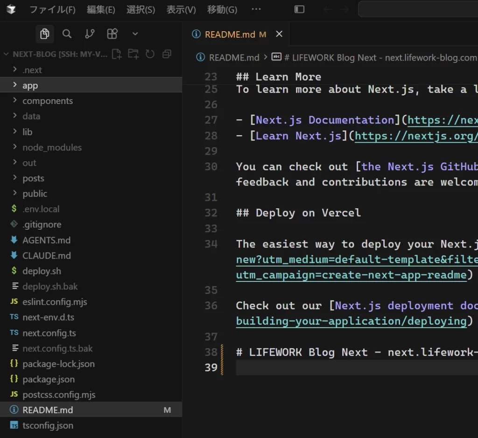Click the app logo icon in title bar
Screen dimensions: 478x438
[x=11, y=9]
